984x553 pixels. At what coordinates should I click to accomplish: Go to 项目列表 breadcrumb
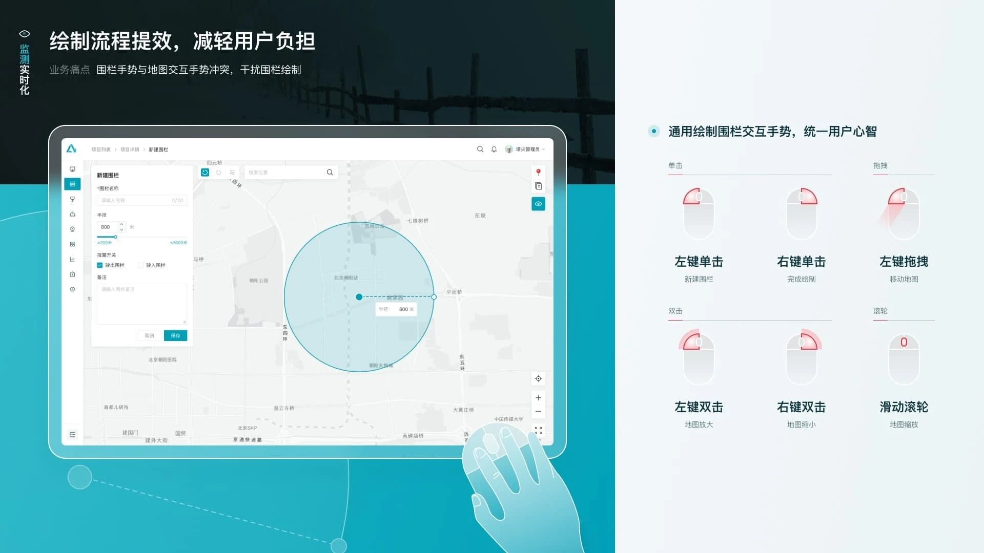click(101, 150)
